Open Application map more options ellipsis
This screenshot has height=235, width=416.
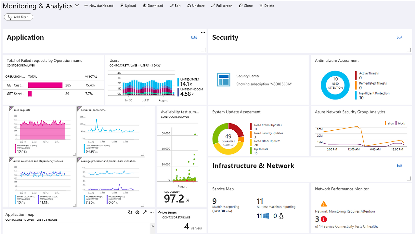[152, 212]
